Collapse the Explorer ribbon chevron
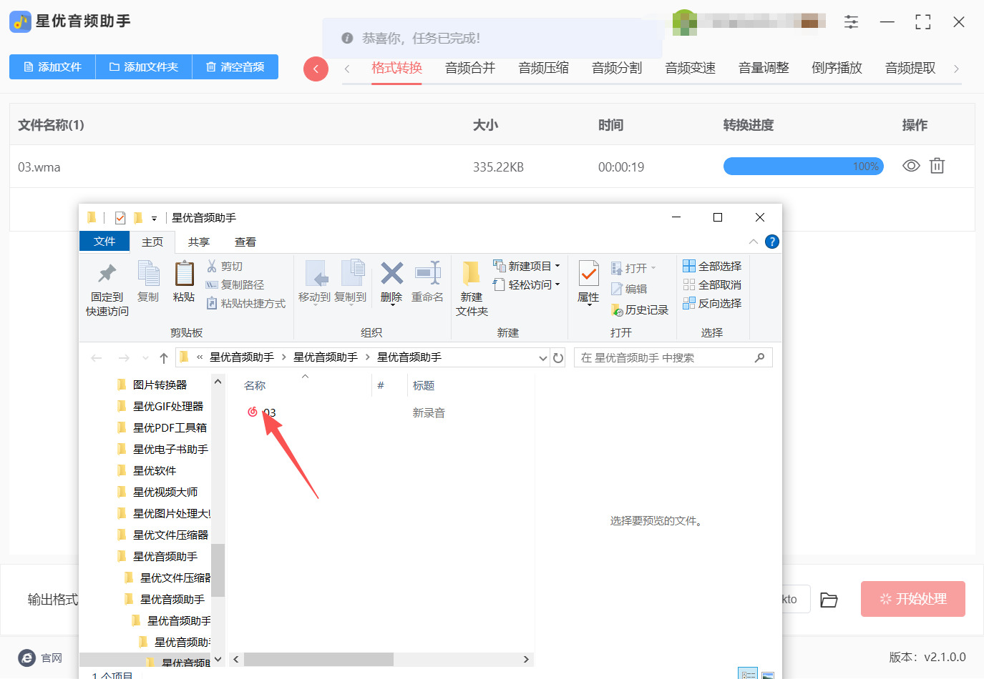This screenshot has height=679, width=984. pyautogui.click(x=753, y=242)
